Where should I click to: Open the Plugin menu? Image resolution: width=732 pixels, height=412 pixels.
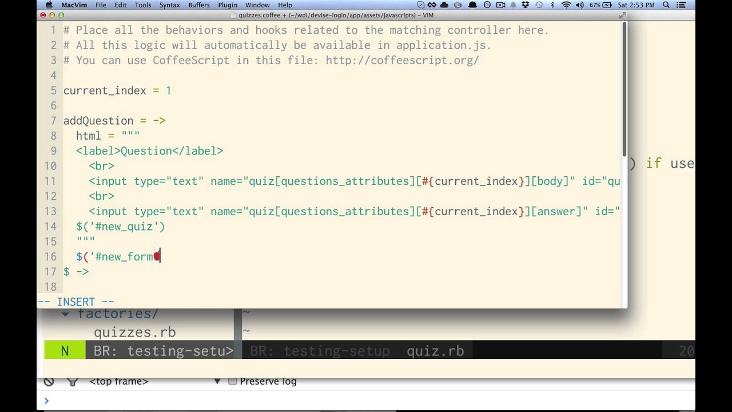click(228, 5)
